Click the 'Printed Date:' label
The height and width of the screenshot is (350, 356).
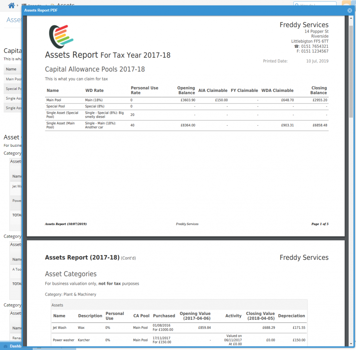[x=275, y=61]
